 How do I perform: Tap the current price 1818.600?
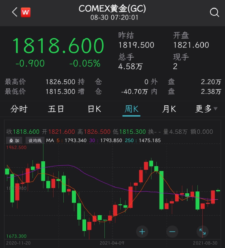[58, 45]
